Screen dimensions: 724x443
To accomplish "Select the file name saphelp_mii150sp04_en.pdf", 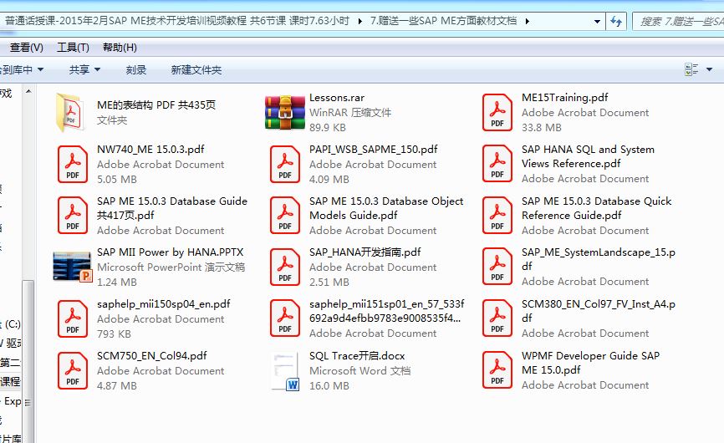I will pyautogui.click(x=164, y=304).
